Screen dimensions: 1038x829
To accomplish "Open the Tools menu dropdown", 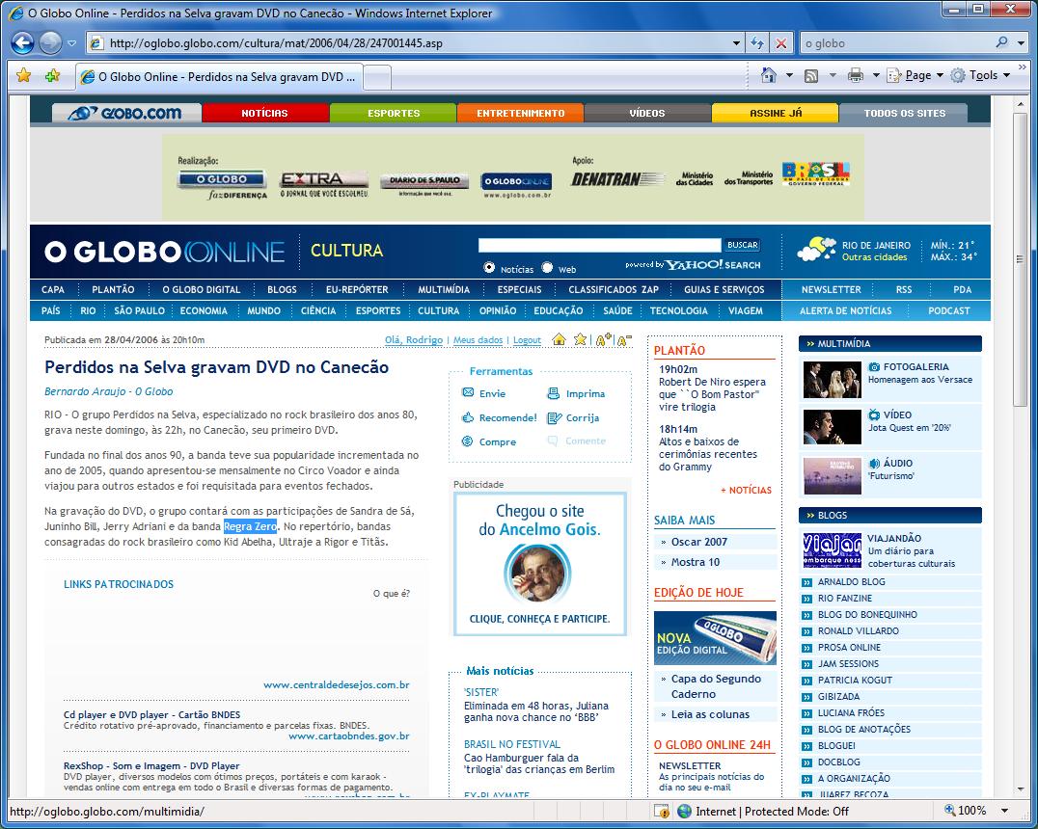I will [x=980, y=75].
